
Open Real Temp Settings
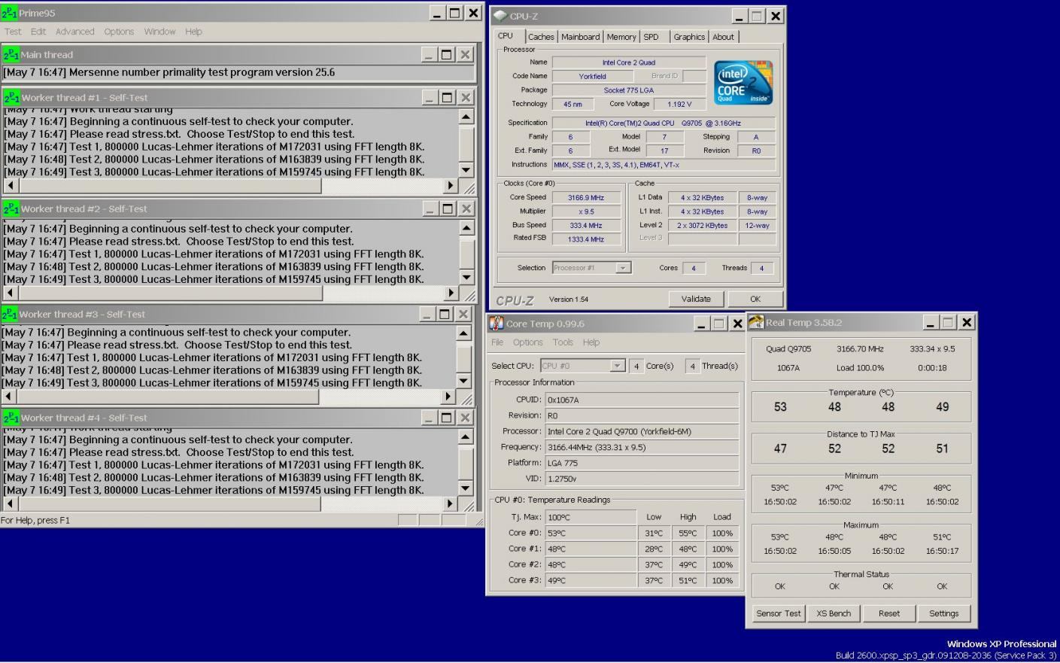[944, 613]
